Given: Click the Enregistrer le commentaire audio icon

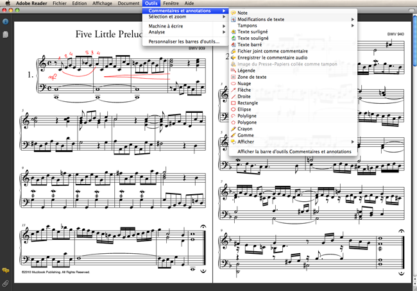Looking at the screenshot, I should [234, 58].
